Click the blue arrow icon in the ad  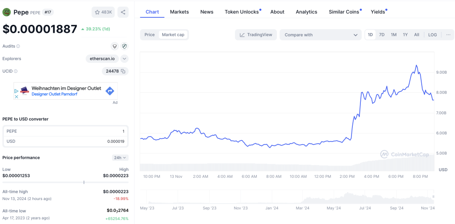[109, 91]
